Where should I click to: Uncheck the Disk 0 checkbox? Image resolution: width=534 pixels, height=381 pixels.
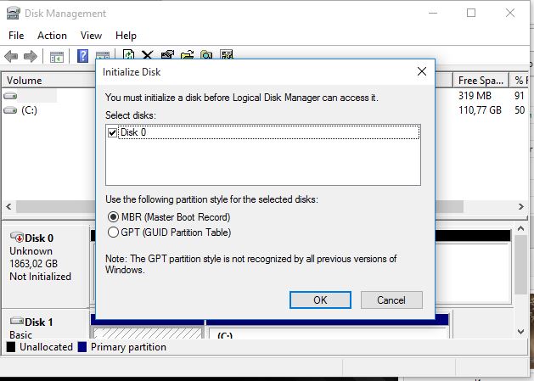click(x=113, y=132)
